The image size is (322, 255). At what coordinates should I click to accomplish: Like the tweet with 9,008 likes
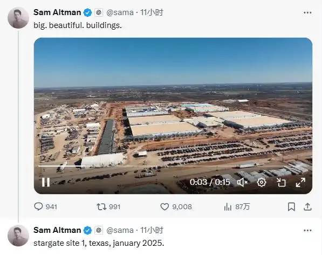tap(165, 206)
